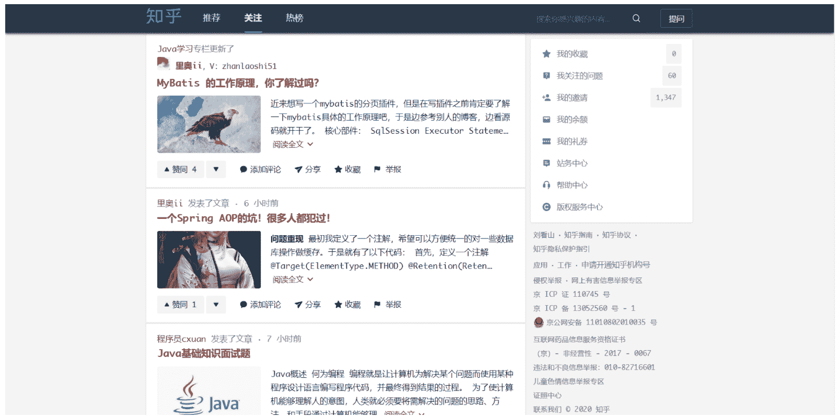This screenshot has height=417, width=837.
Task: Upvote the MyBatis article (赞同 4)
Action: coord(181,169)
